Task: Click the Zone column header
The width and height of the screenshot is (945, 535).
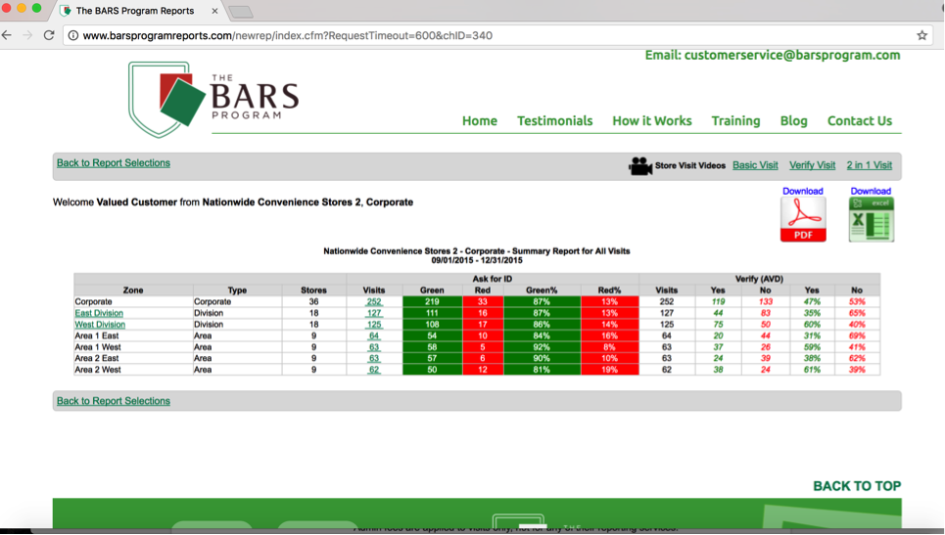Action: click(x=133, y=290)
